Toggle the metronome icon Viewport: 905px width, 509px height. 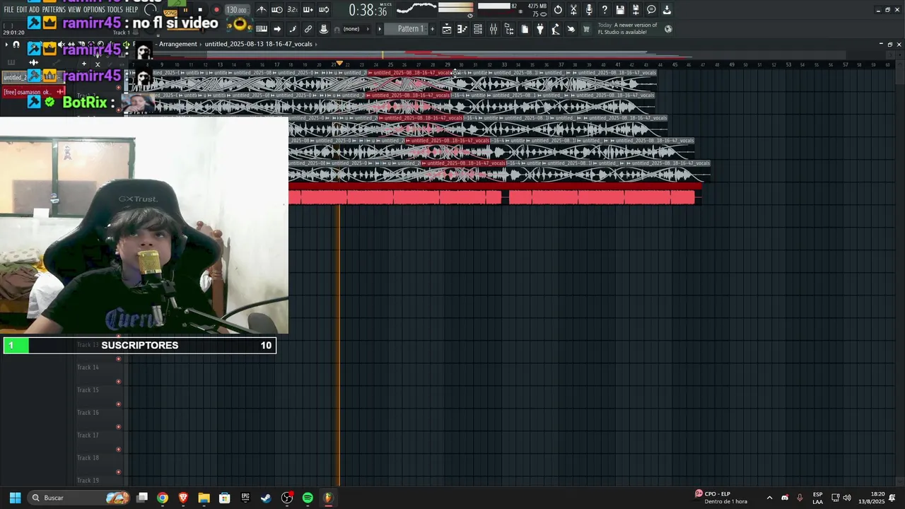262,10
